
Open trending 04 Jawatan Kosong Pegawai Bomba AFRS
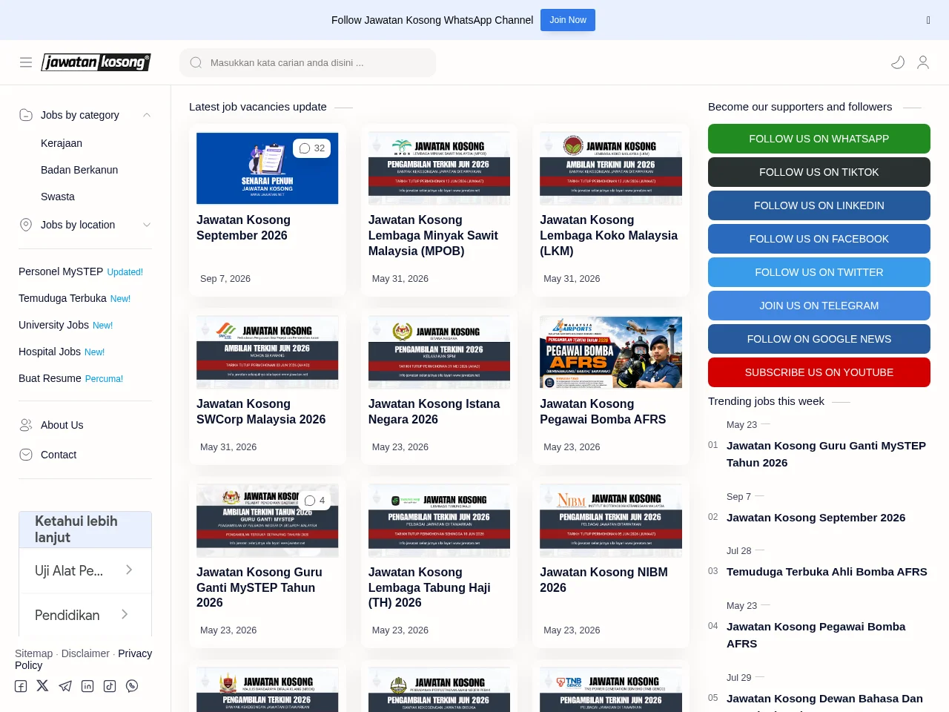point(816,635)
